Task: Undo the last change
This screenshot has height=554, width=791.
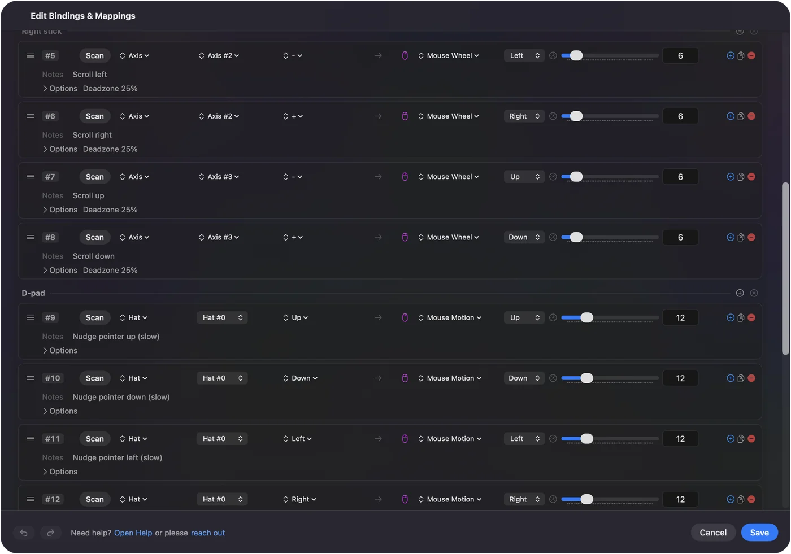Action: tap(24, 533)
